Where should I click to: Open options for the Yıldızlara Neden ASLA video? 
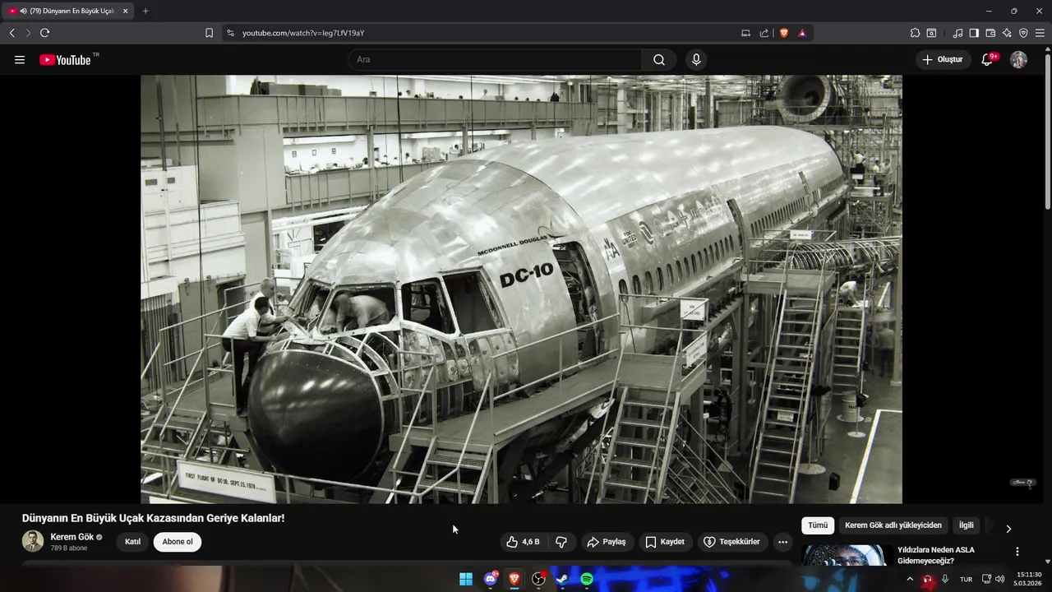(x=1017, y=552)
